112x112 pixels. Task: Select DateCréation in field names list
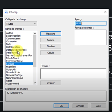pyautogui.click(x=13, y=47)
